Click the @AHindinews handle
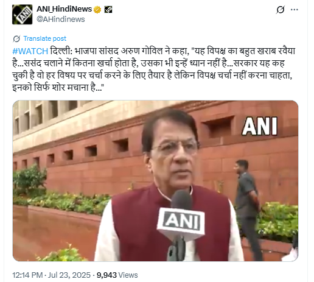314x282 pixels. pyautogui.click(x=61, y=19)
